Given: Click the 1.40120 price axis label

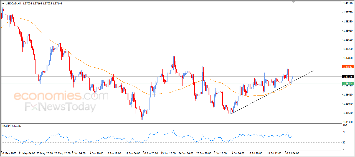Looking at the screenshot, I should 348,3.
